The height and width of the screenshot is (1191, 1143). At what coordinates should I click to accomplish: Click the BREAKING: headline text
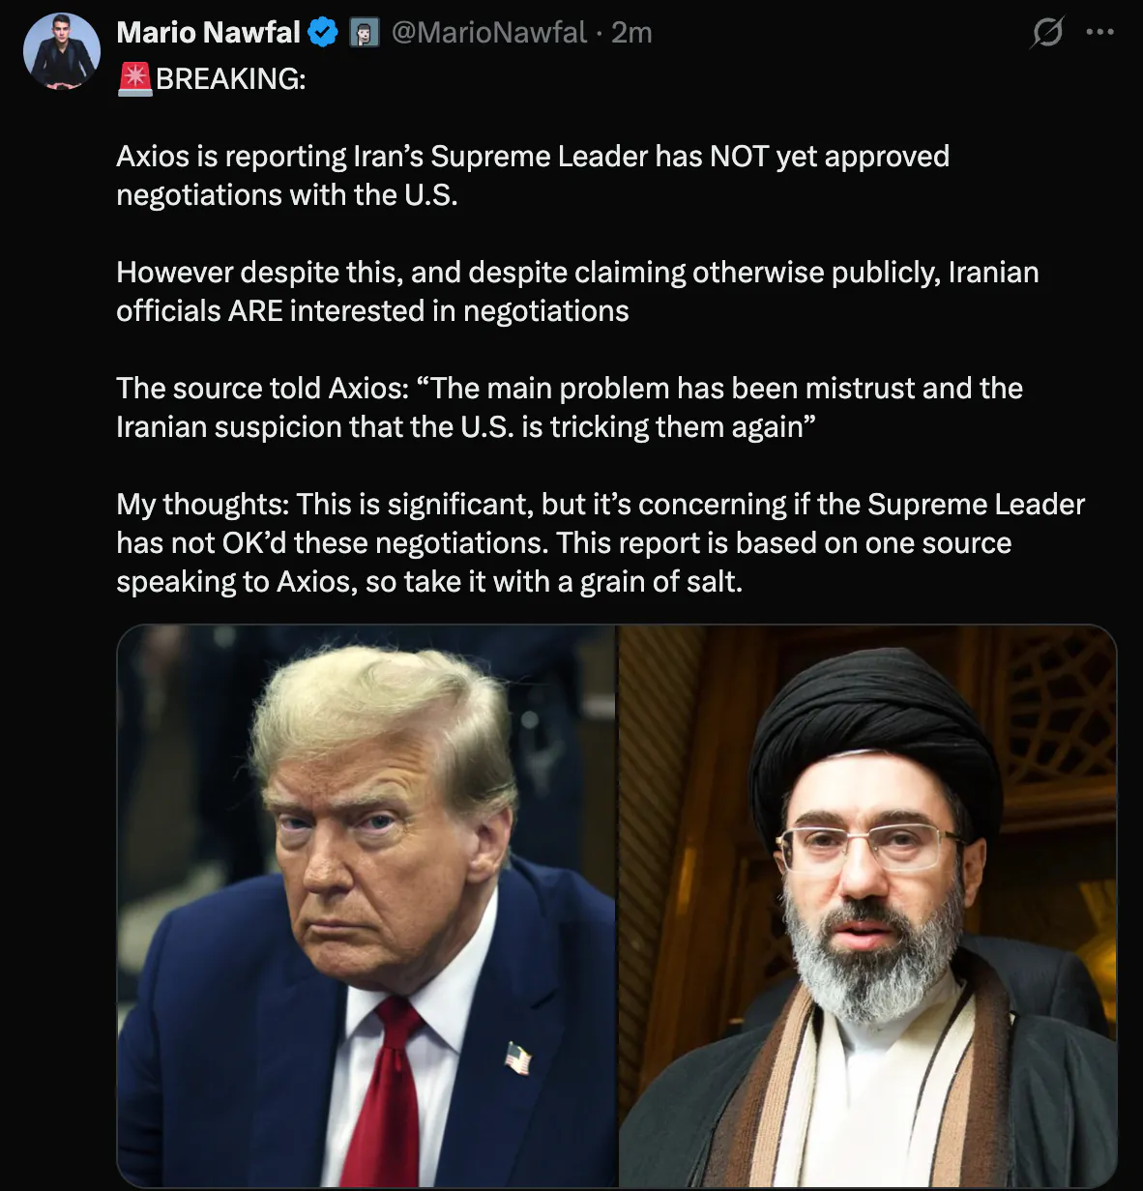[230, 78]
